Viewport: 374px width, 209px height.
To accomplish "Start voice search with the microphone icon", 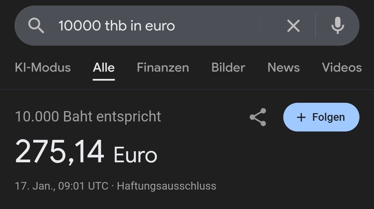I will click(x=337, y=26).
